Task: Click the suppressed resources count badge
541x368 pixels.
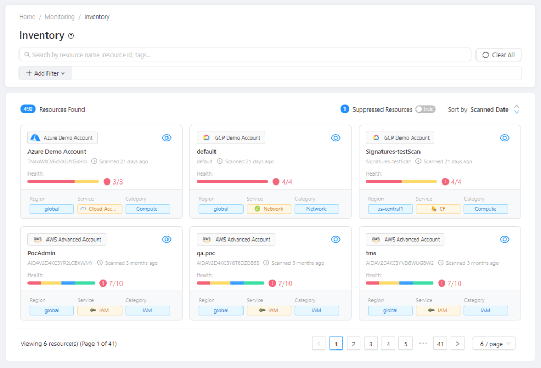Action: tap(344, 109)
